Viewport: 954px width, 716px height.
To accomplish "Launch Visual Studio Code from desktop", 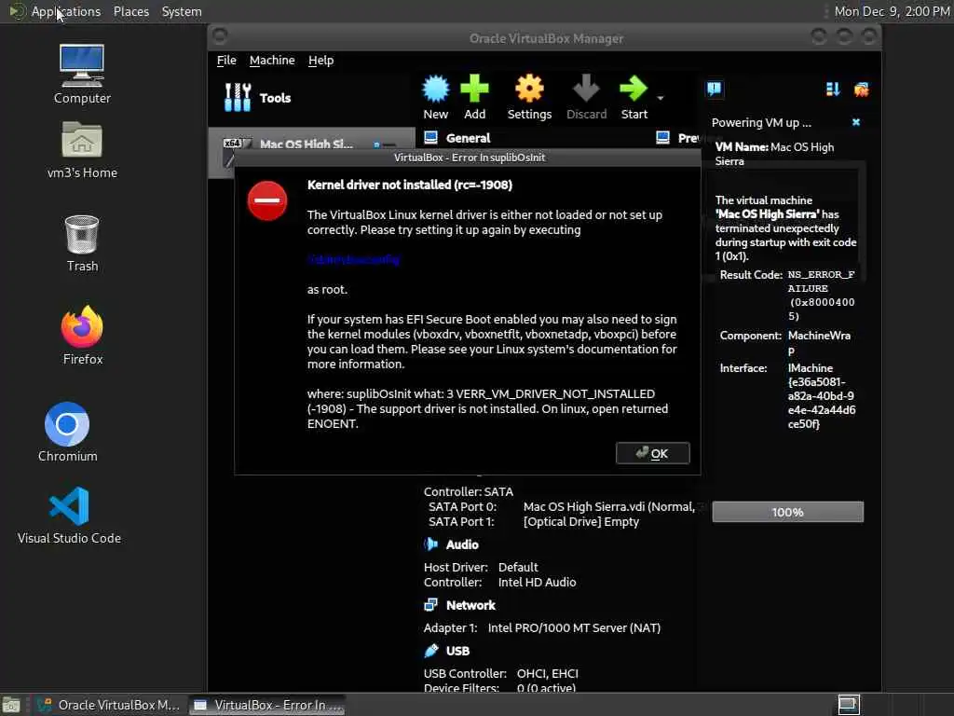I will point(69,515).
